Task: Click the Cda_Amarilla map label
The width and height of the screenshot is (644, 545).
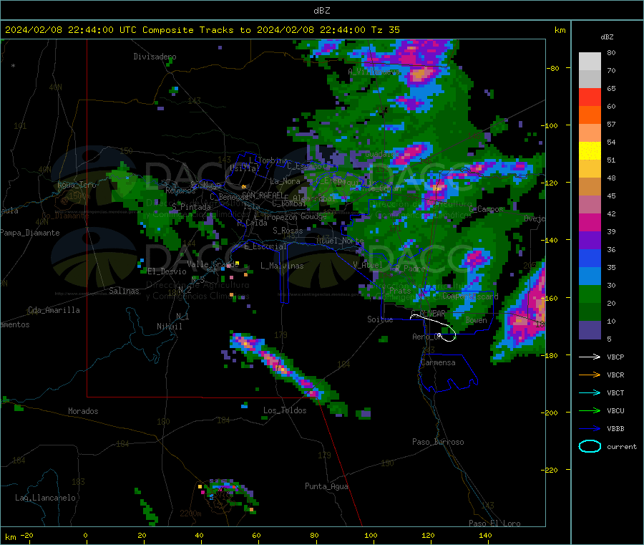Action: point(54,310)
